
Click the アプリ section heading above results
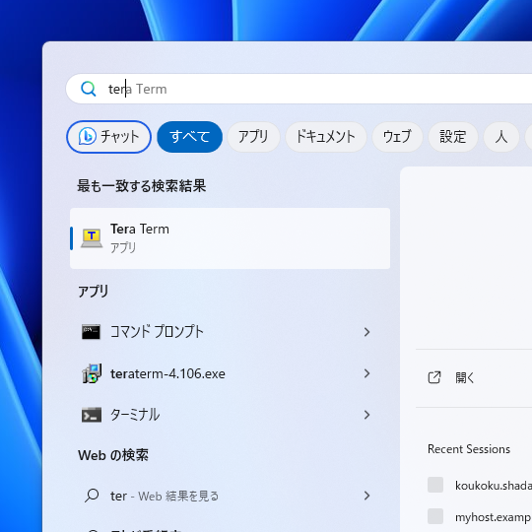(x=93, y=291)
